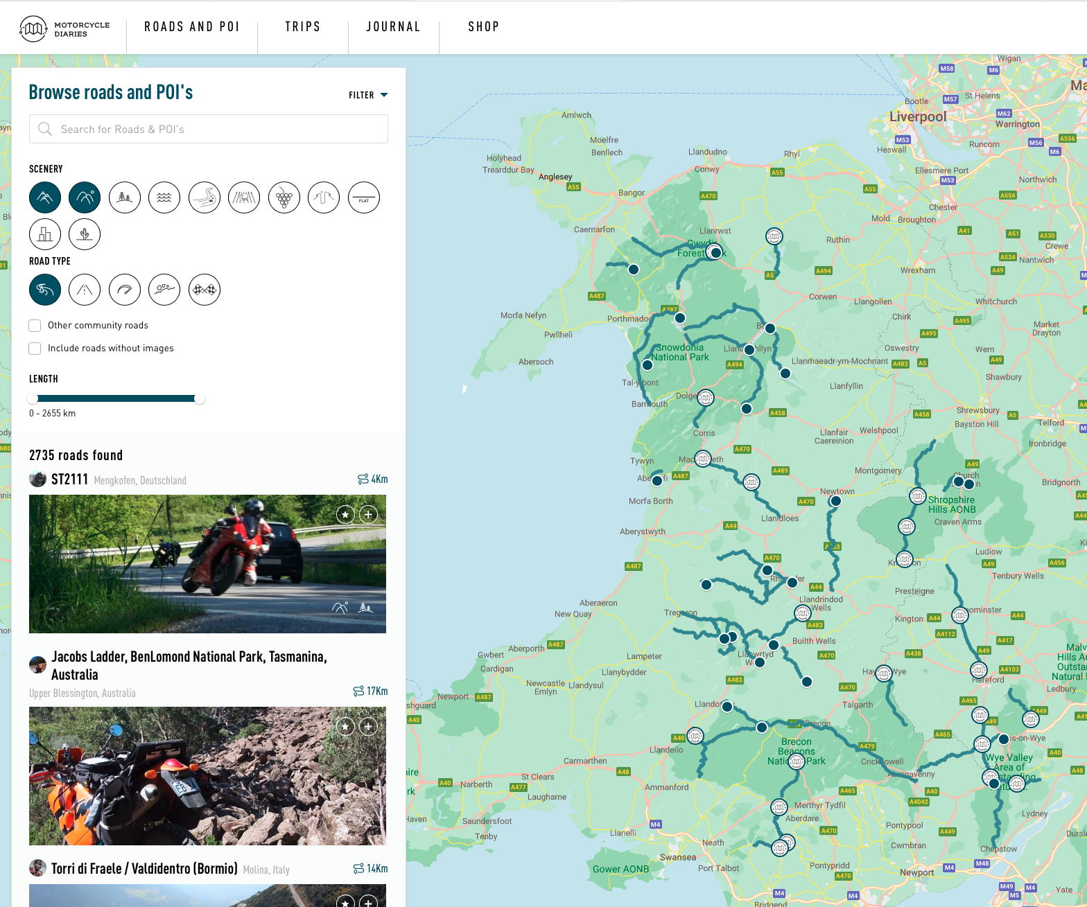1087x907 pixels.
Task: Toggle the hills scenery filter
Action: pos(85,197)
